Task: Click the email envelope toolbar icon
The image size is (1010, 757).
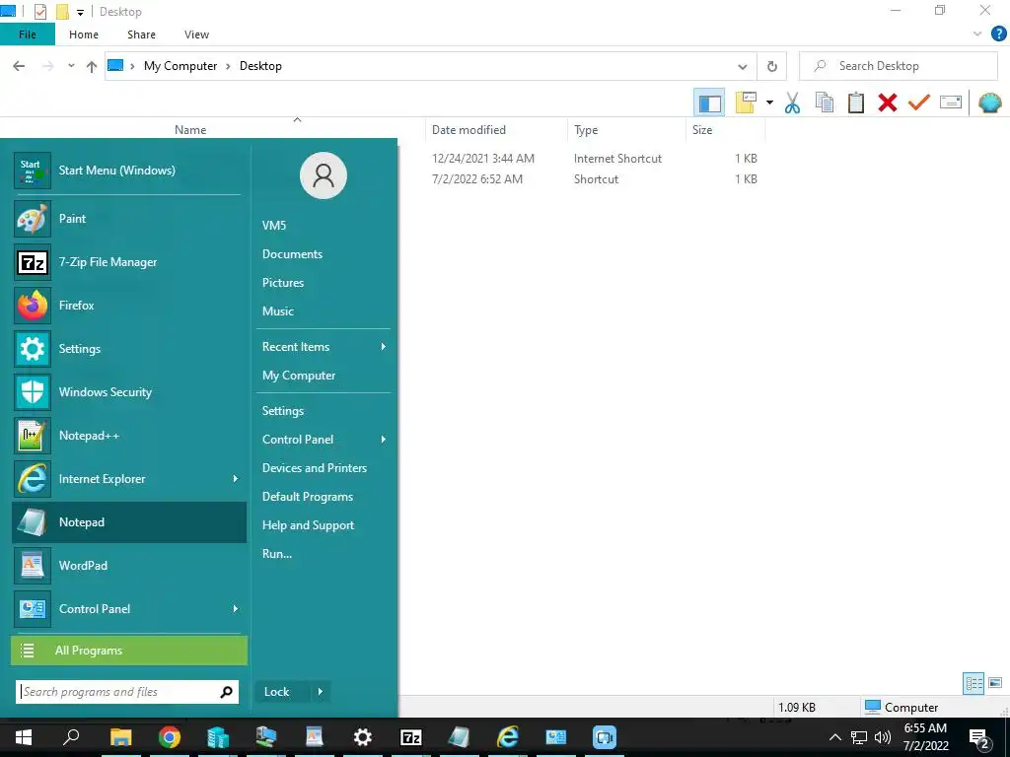Action: tap(951, 103)
